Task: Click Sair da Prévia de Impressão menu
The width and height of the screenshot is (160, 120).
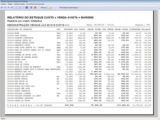Action: [x=35, y=4]
